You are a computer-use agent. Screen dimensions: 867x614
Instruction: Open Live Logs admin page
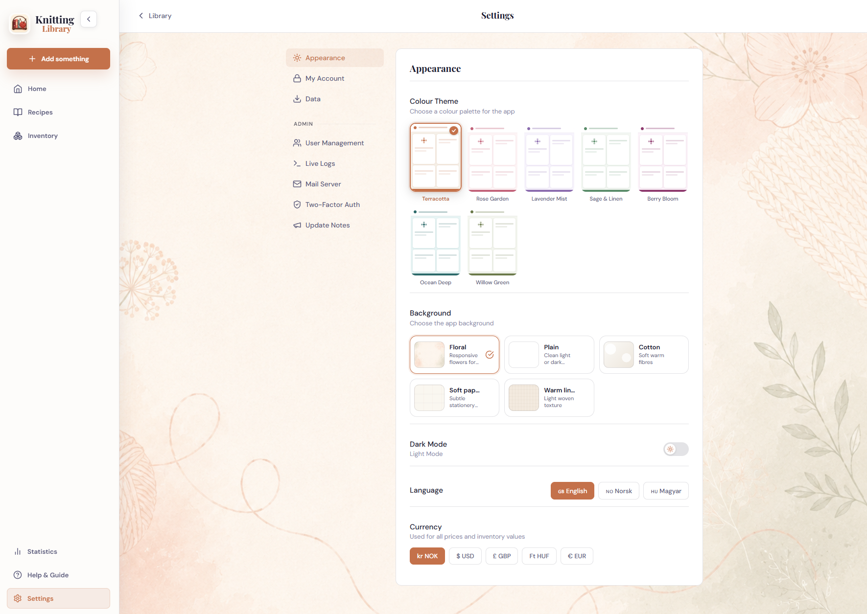tap(335, 163)
